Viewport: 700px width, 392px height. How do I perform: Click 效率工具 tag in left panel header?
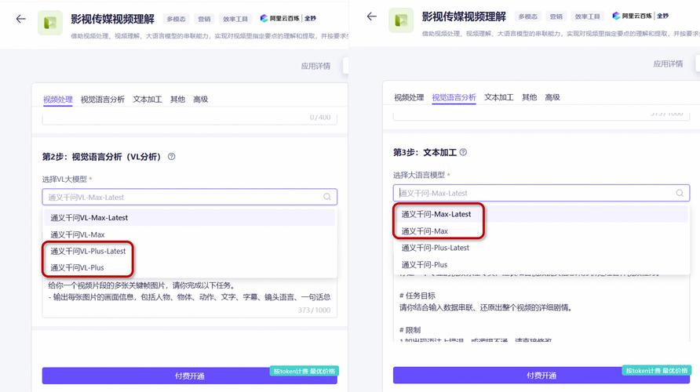pyautogui.click(x=235, y=19)
